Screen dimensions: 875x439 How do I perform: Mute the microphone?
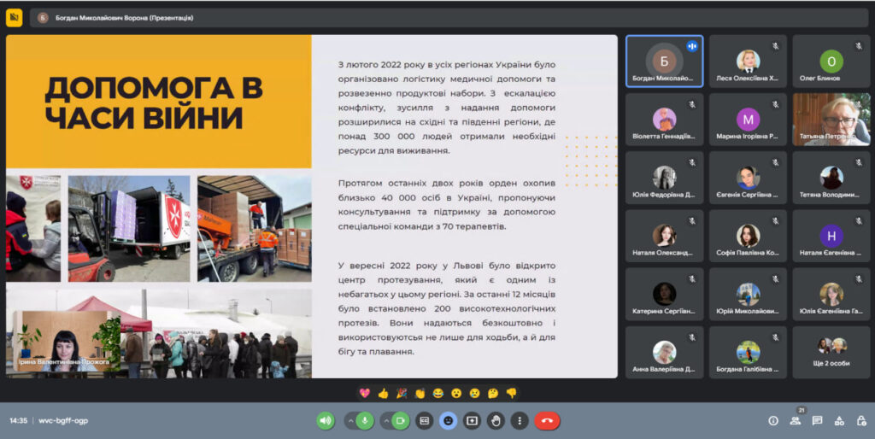pyautogui.click(x=366, y=420)
